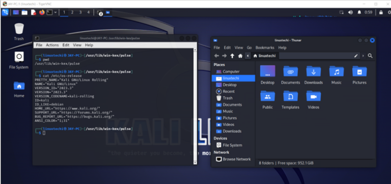This screenshot has height=184, width=391.
Task: Launch the file manager from the panel
Action: [x=24, y=12]
